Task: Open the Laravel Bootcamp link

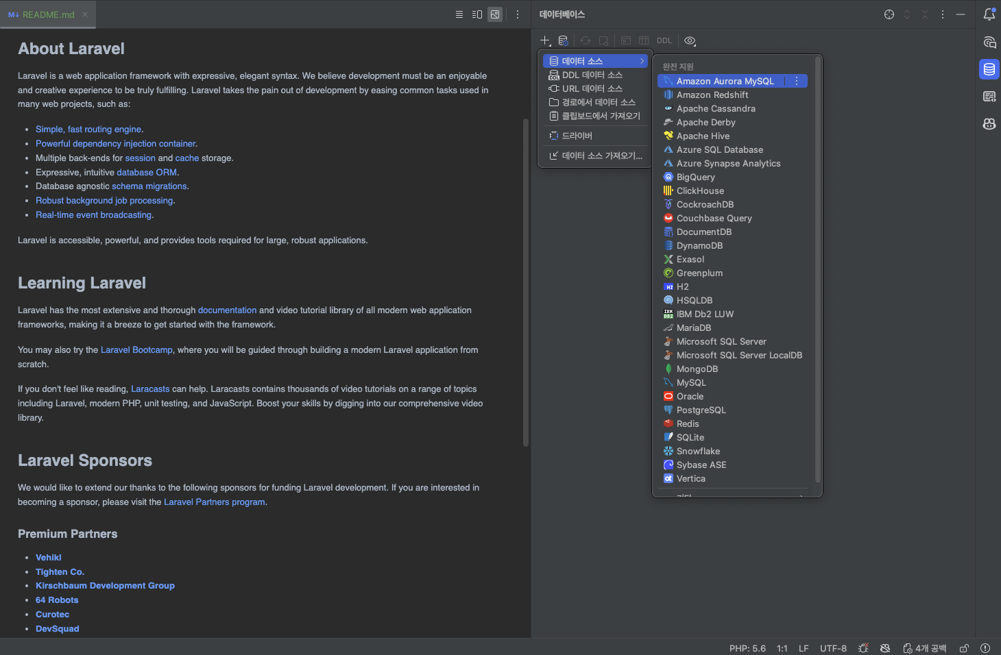Action: 136,349
